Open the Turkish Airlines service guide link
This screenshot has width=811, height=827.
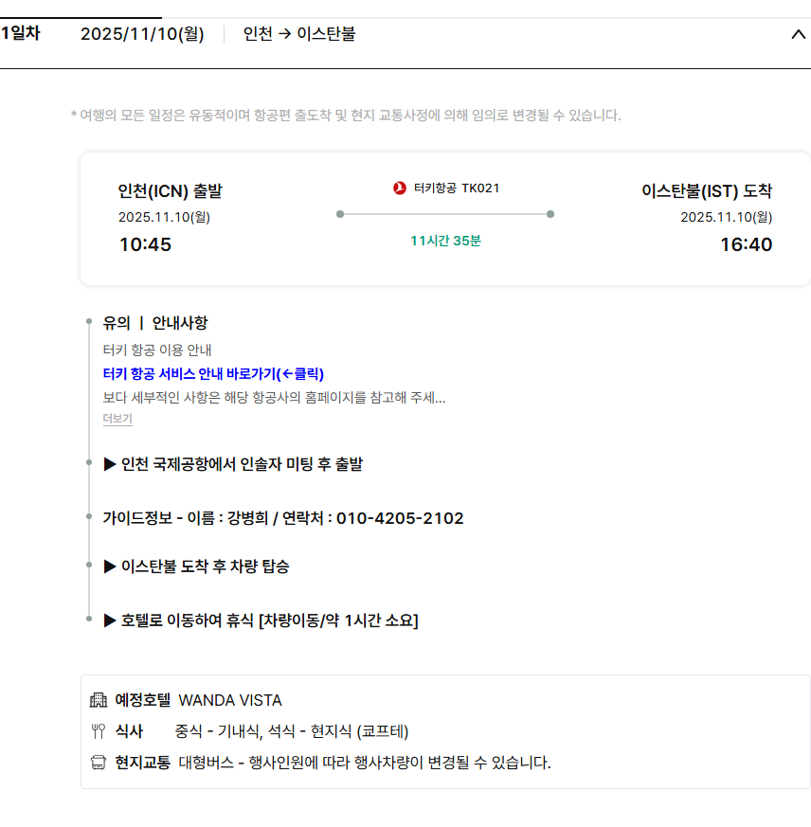[x=213, y=373]
